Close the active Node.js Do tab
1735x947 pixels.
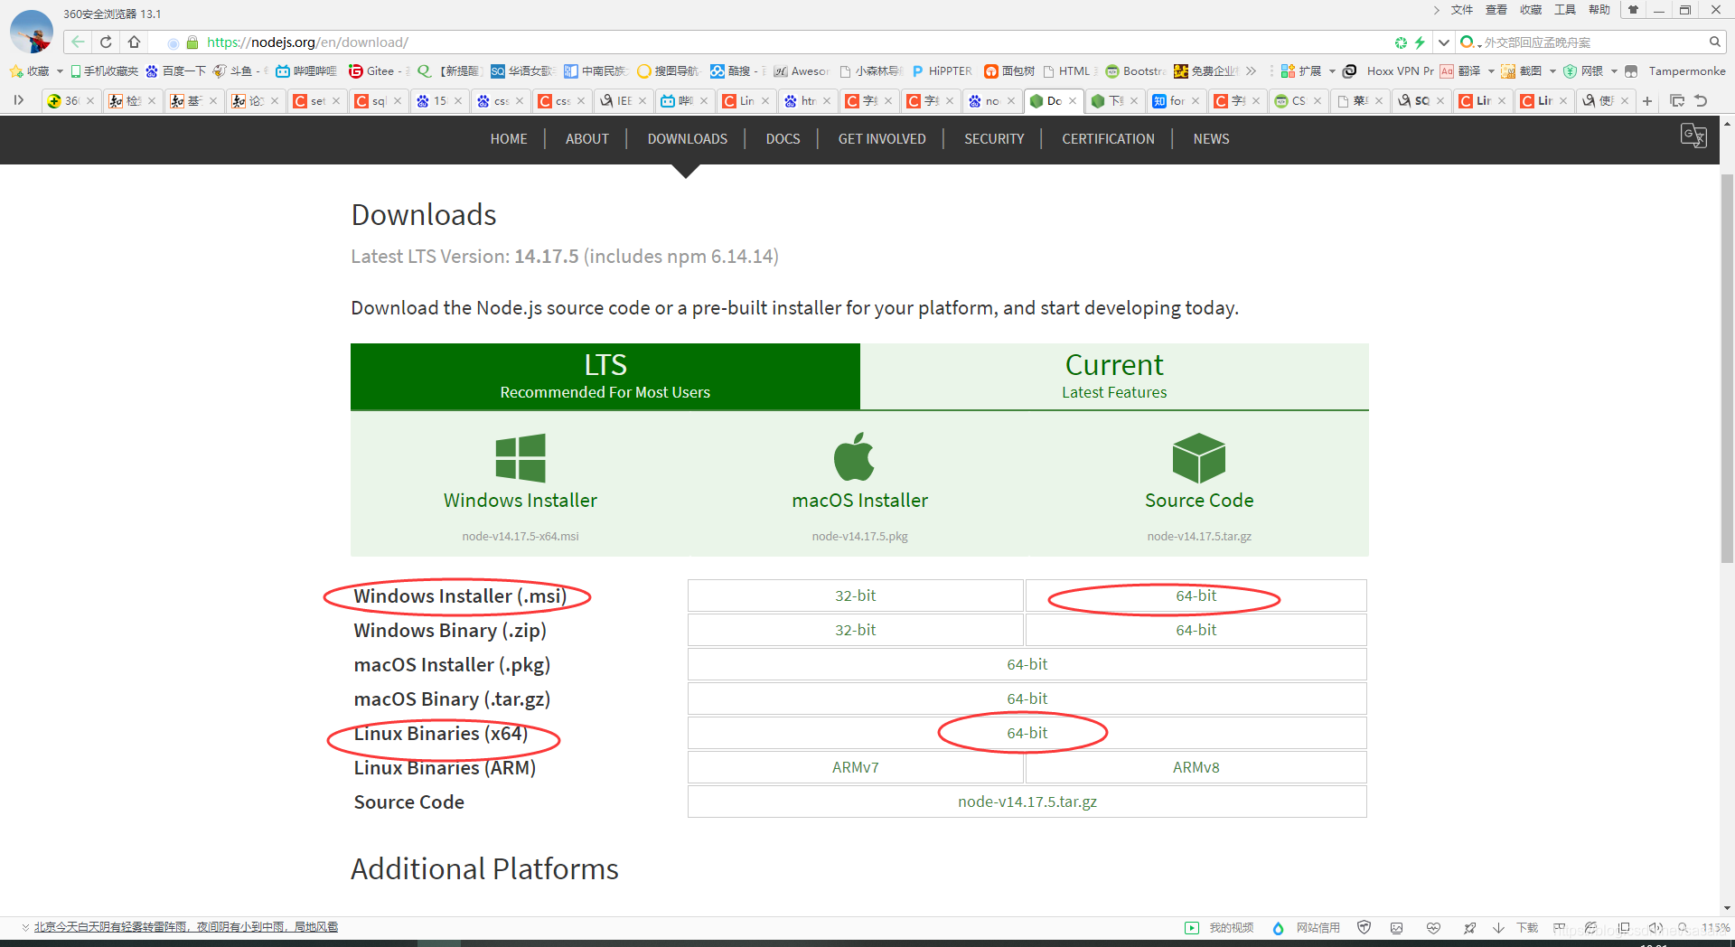click(x=1073, y=101)
